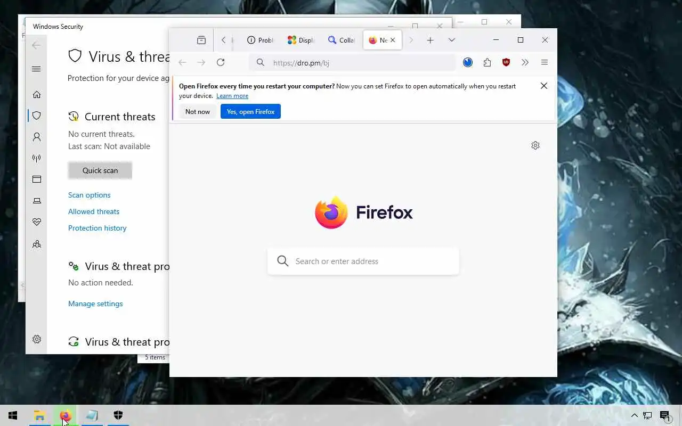Image resolution: width=682 pixels, height=426 pixels.
Task: Follow the Learn more link
Action: [x=232, y=96]
